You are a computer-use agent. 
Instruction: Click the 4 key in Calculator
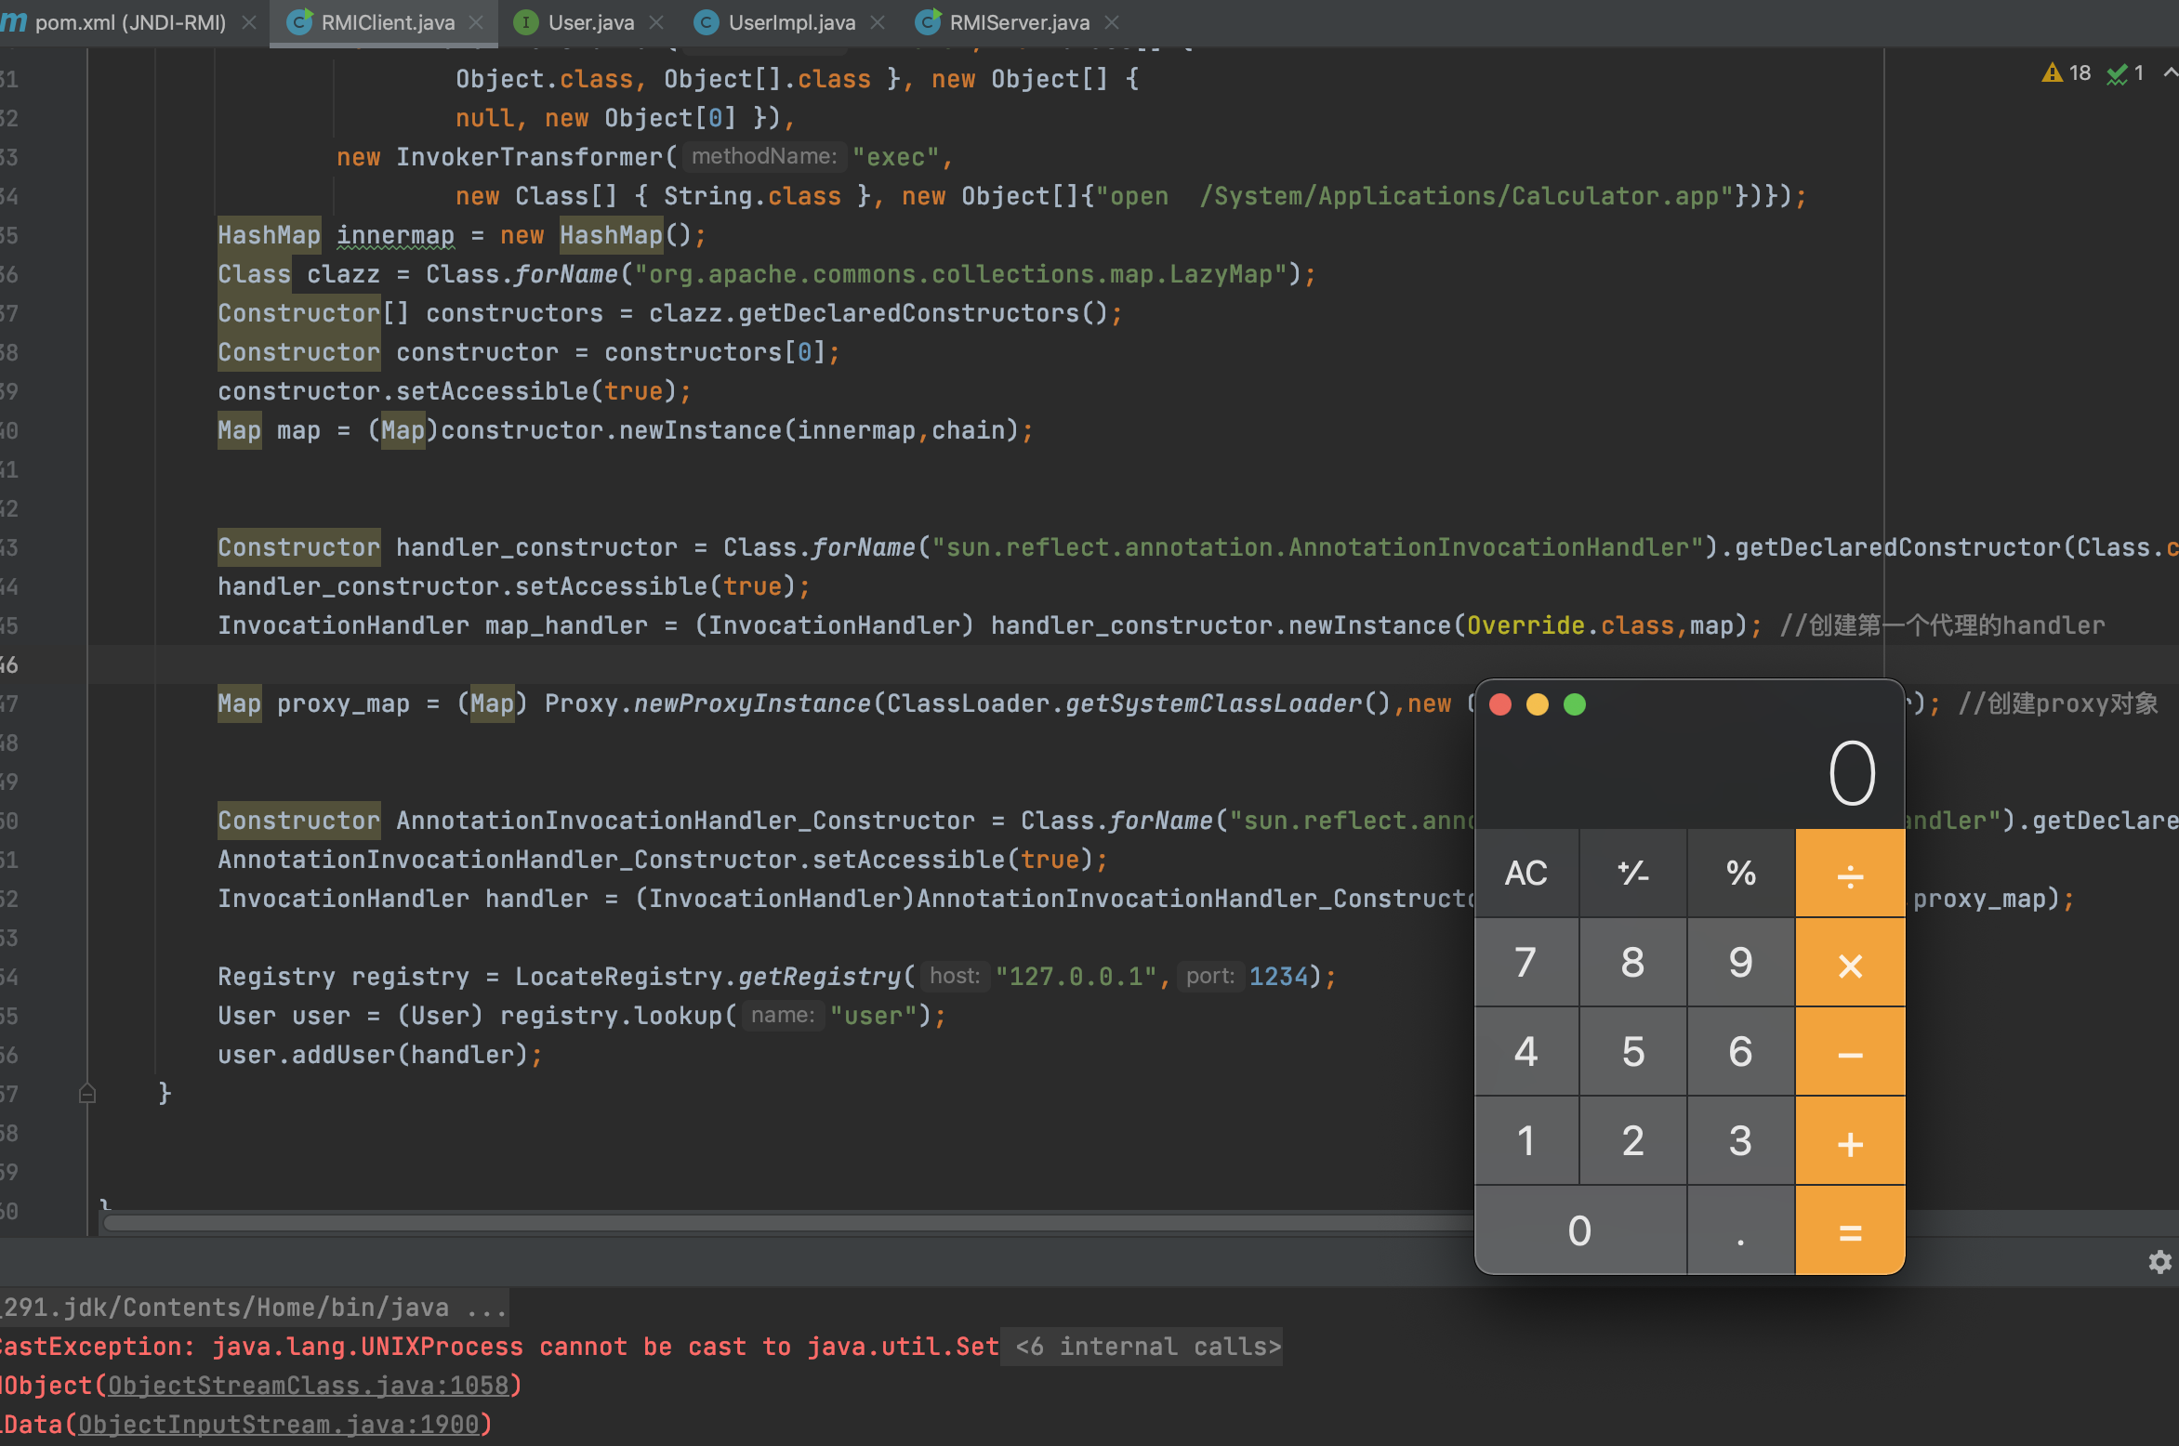(1525, 1052)
